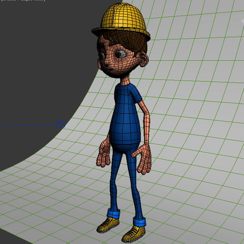
Task: Select the hand behind the belly
Action: pyautogui.click(x=103, y=153)
